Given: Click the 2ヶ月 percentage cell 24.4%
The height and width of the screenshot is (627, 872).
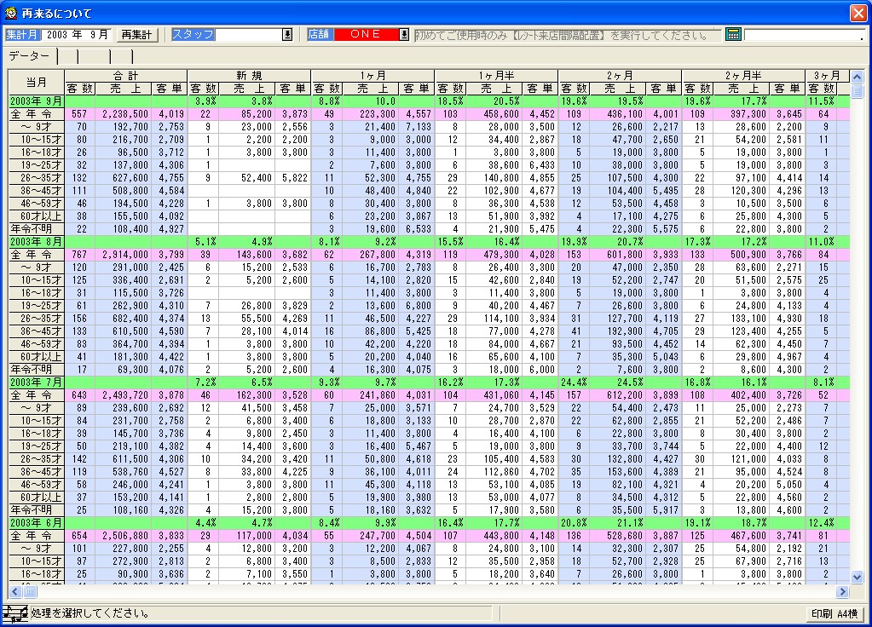Looking at the screenshot, I should click(x=574, y=383).
